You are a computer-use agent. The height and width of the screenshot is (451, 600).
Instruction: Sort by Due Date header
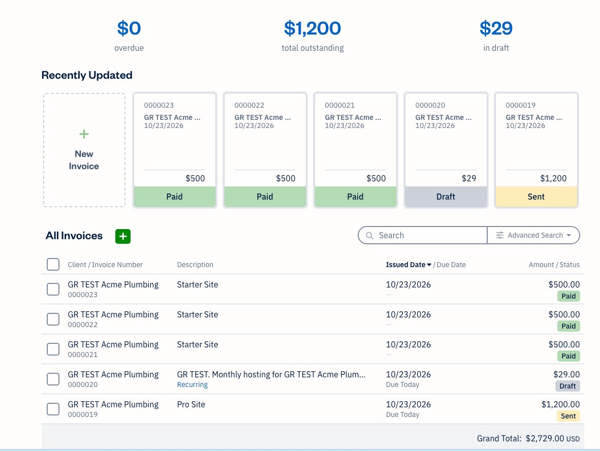point(451,265)
